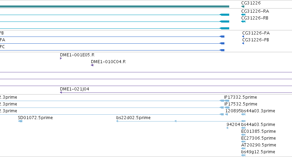Click the exon glyph beneath SD01072.5prime
The image size is (292, 157).
coord(20,121)
